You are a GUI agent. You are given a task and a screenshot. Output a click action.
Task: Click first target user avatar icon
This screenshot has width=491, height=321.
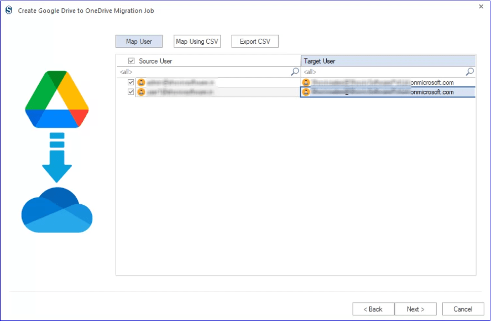[x=306, y=82]
